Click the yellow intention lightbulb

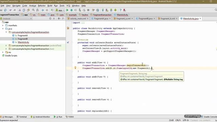pyautogui.click(x=75, y=68)
